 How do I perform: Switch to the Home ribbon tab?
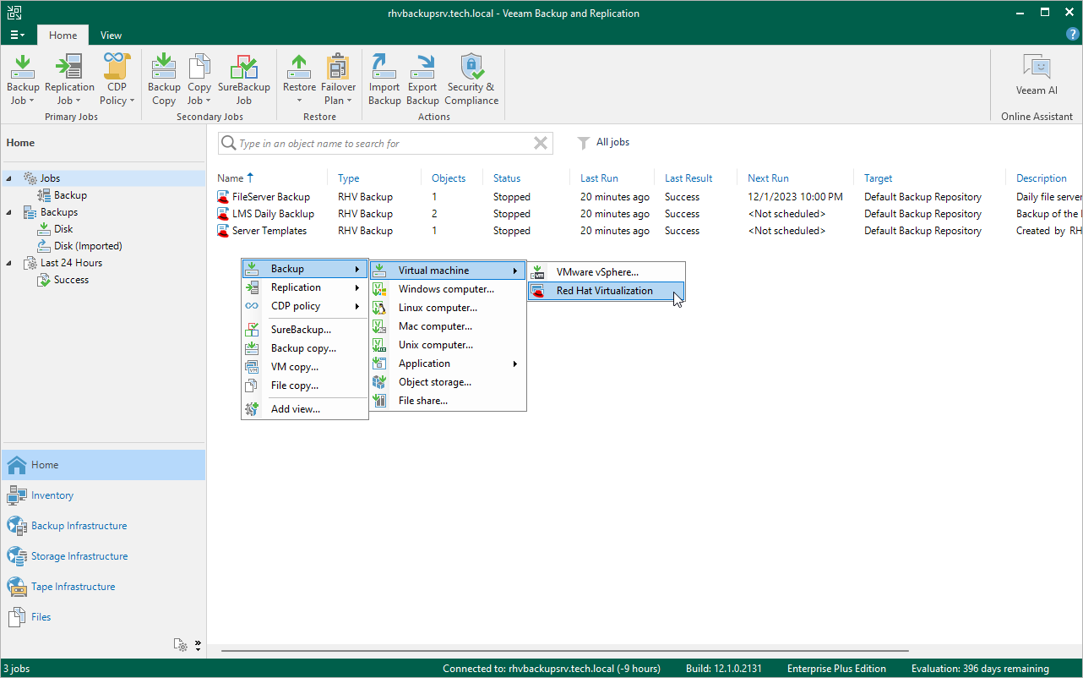click(x=63, y=36)
